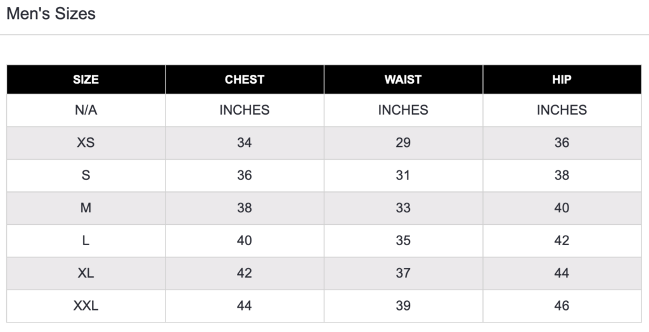Click the waist value 37 for XL

[x=403, y=273]
